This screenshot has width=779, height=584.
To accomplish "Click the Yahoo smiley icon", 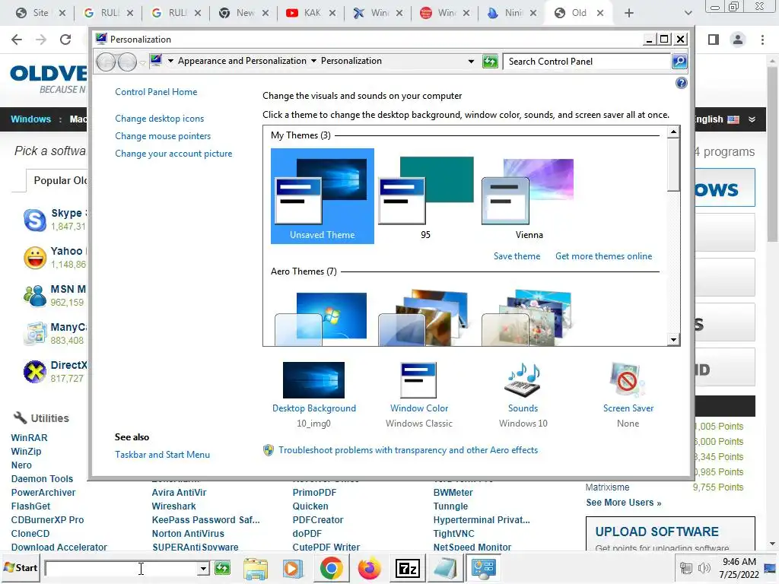I will [35, 258].
